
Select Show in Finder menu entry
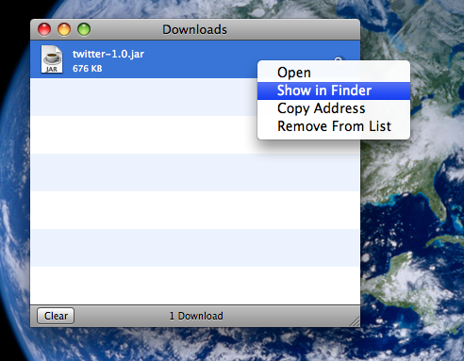[x=334, y=90]
